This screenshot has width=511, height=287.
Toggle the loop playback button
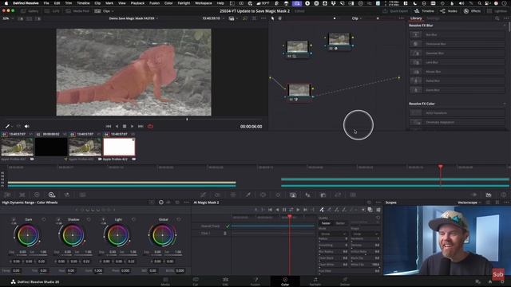pyautogui.click(x=150, y=126)
